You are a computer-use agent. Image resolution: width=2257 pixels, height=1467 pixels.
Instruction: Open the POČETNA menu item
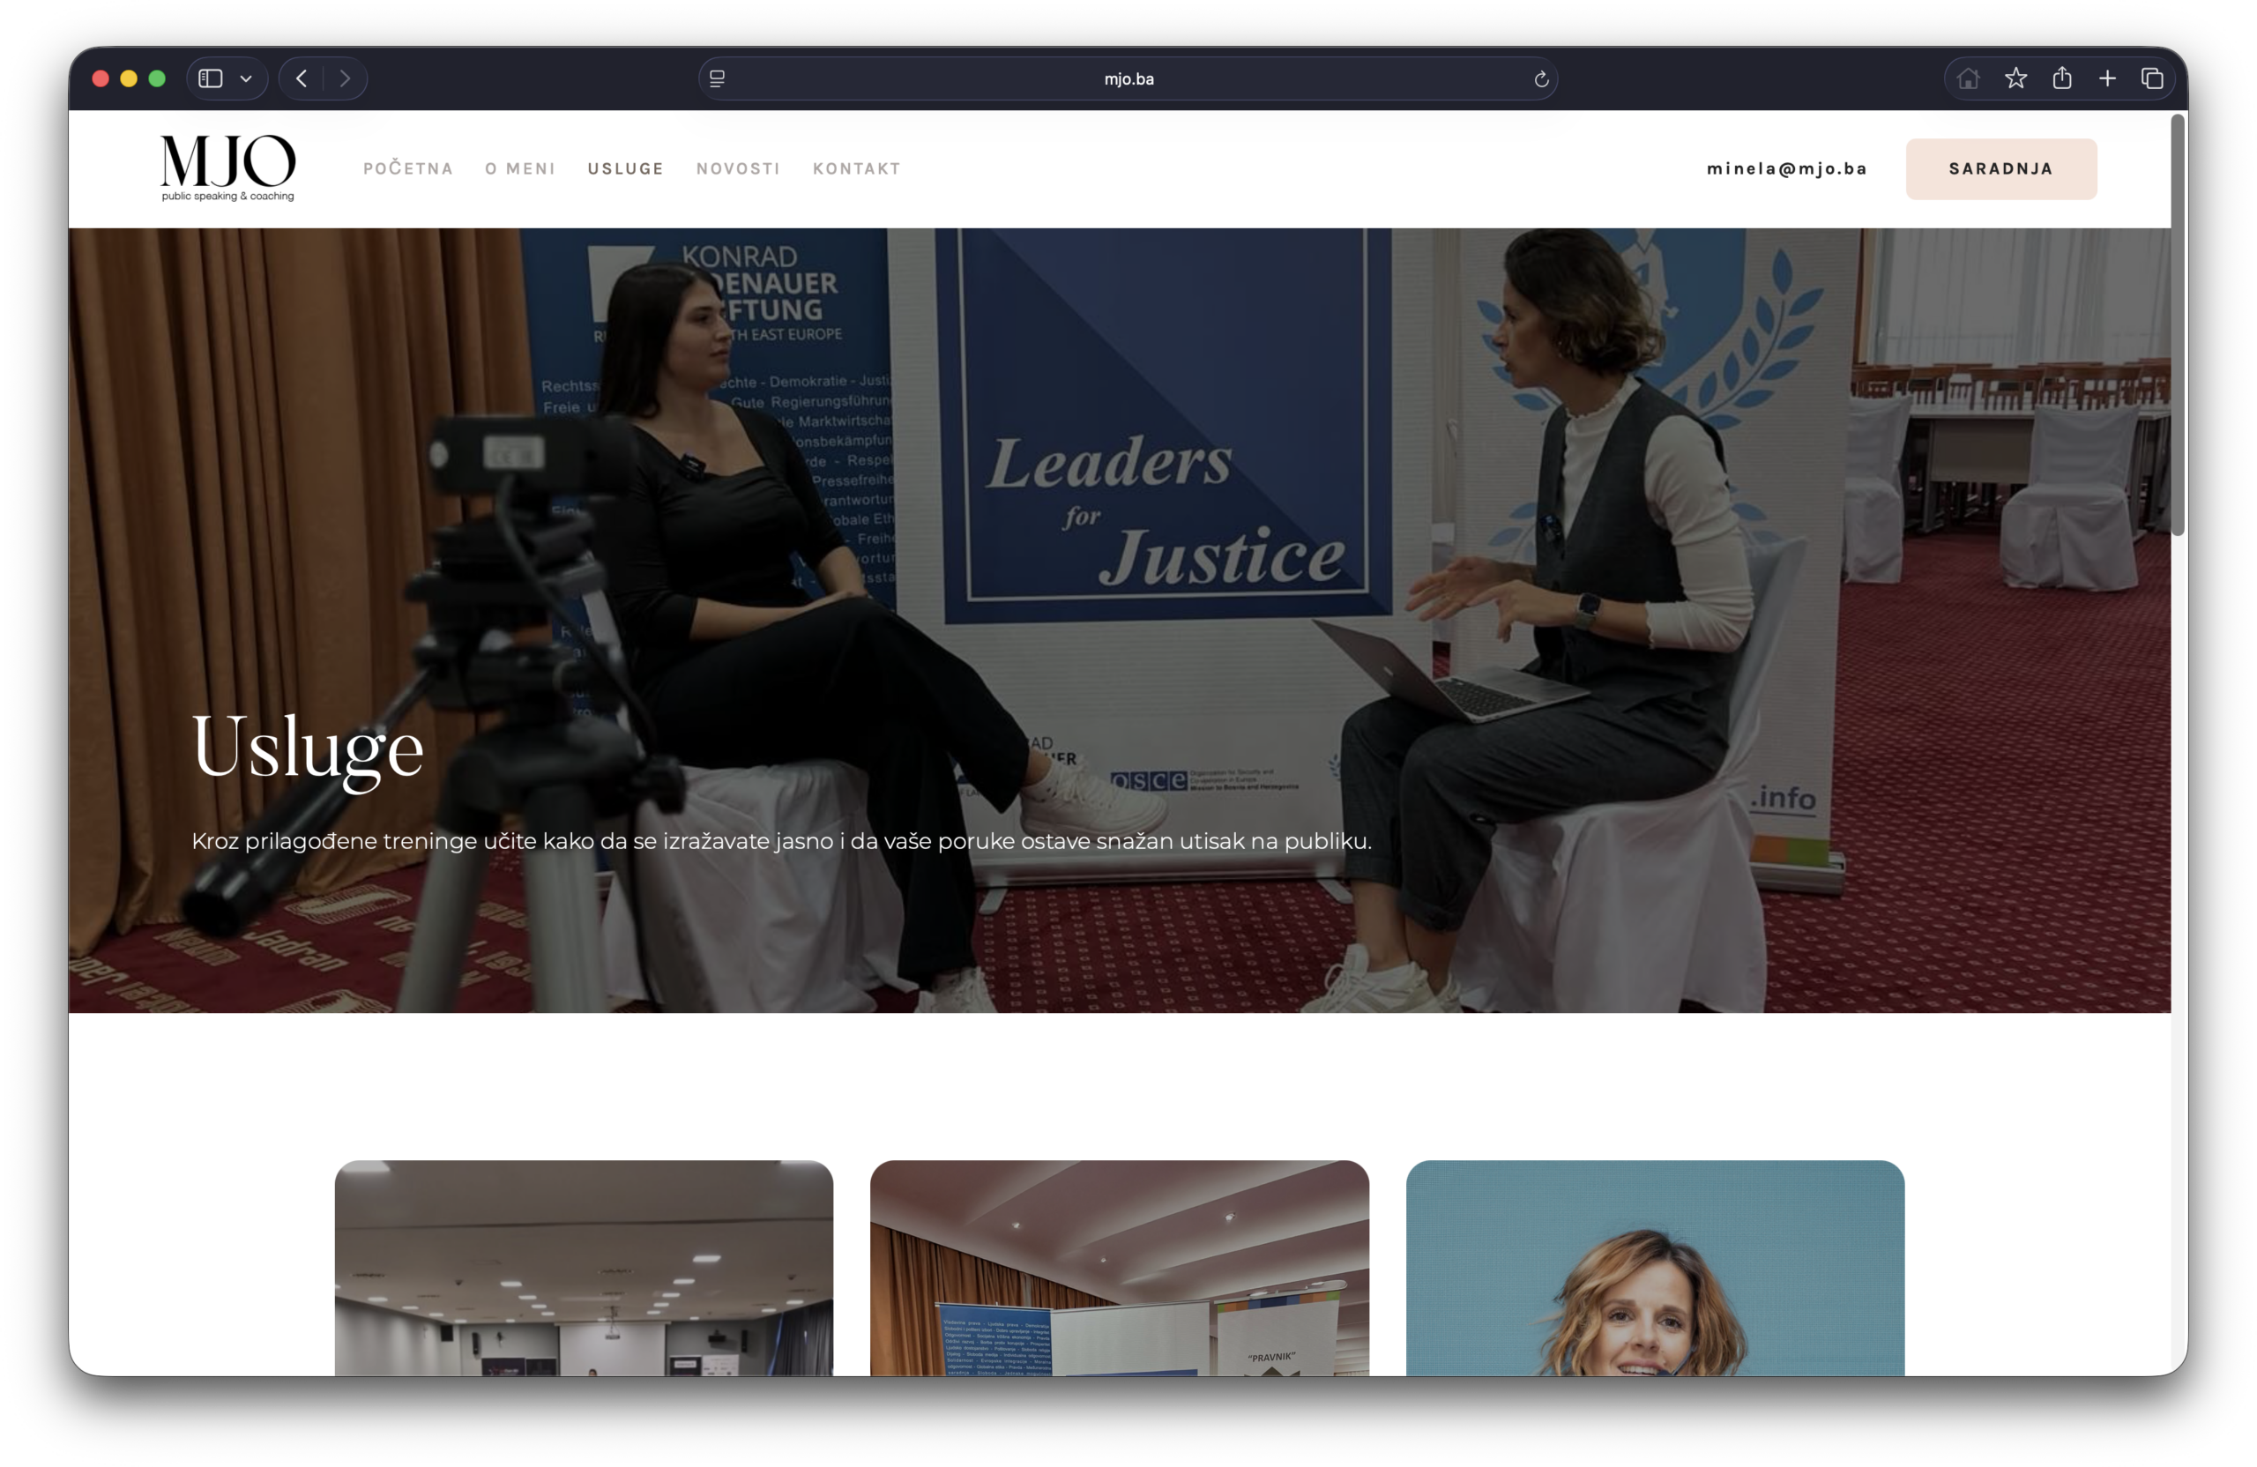(408, 168)
